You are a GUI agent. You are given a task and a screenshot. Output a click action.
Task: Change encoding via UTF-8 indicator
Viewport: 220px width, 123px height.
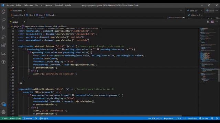pyautogui.click(x=178, y=119)
